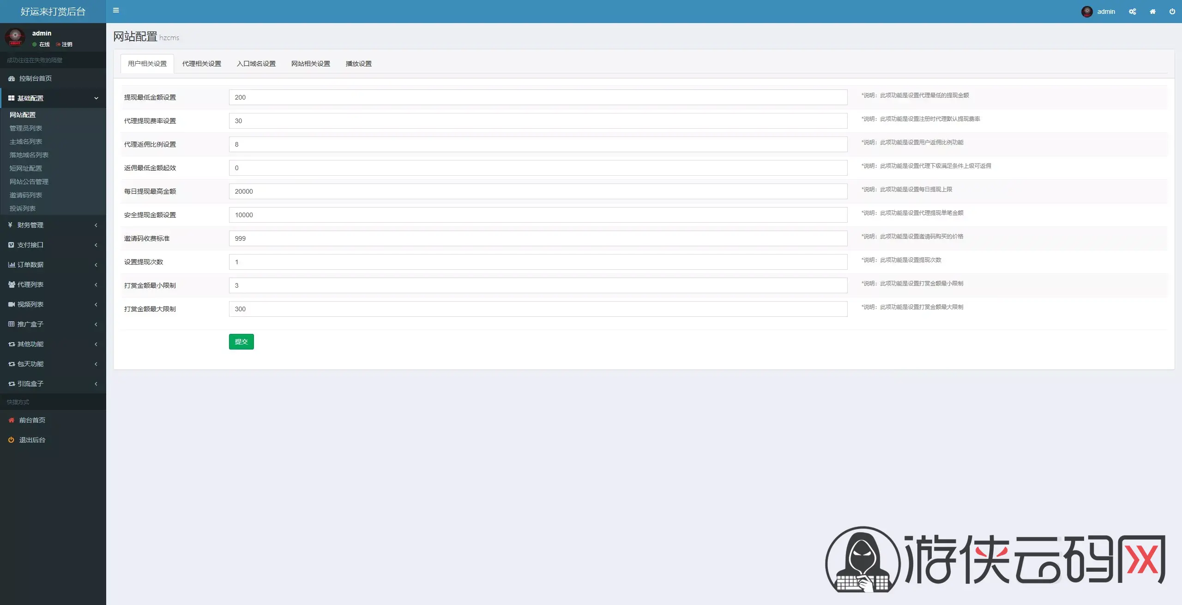Open the 播放设置 tab
The image size is (1182, 605).
click(359, 64)
